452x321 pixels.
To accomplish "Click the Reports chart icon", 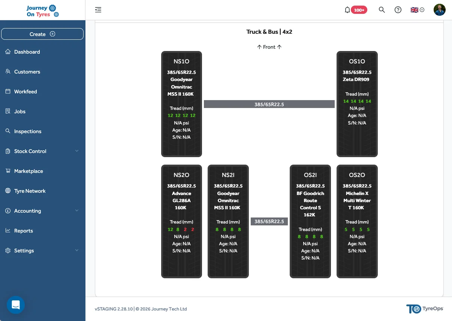I will 8,231.
